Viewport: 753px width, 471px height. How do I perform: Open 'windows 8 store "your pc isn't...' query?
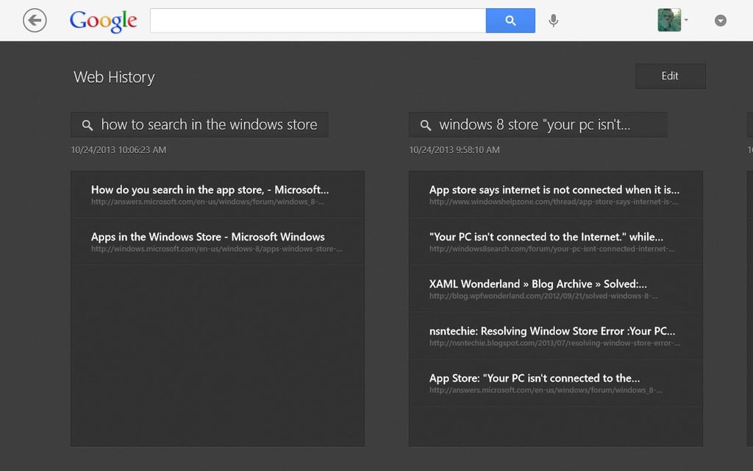538,125
